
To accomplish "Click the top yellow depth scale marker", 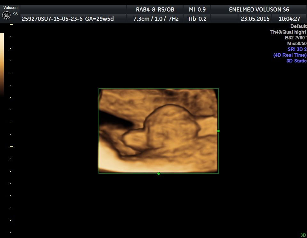I will click(12, 24).
